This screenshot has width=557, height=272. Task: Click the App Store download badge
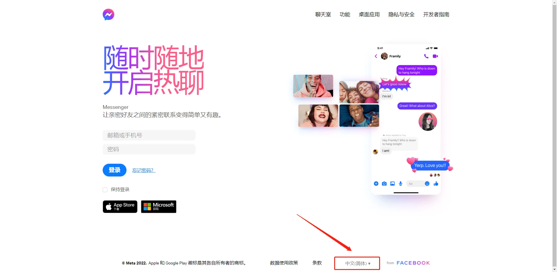[x=120, y=207]
